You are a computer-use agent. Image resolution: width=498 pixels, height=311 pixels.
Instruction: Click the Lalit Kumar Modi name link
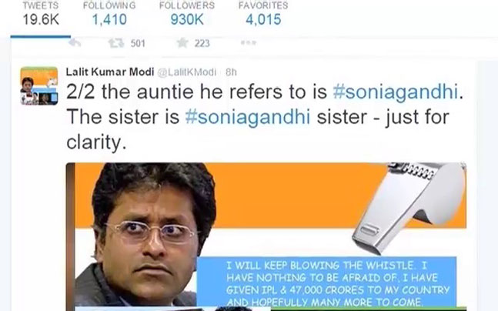[110, 72]
